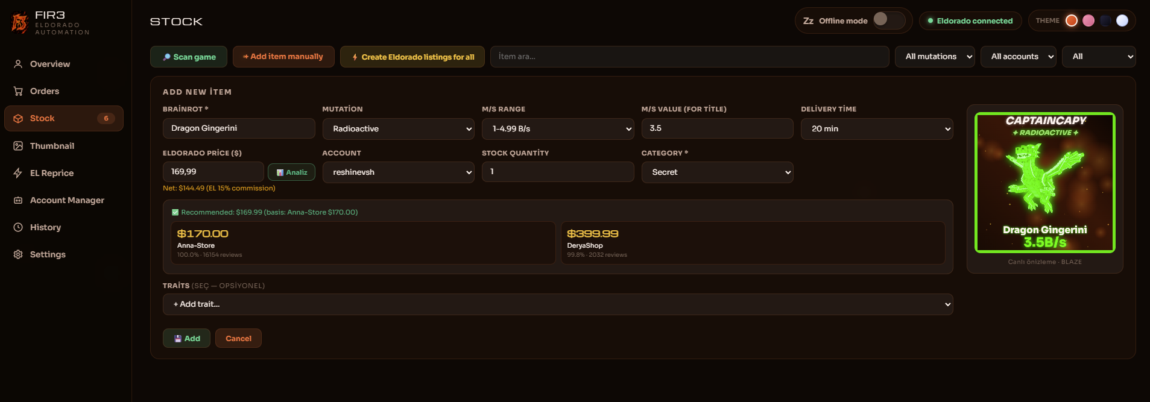Click the Cancel button
The image size is (1150, 402).
pyautogui.click(x=238, y=338)
